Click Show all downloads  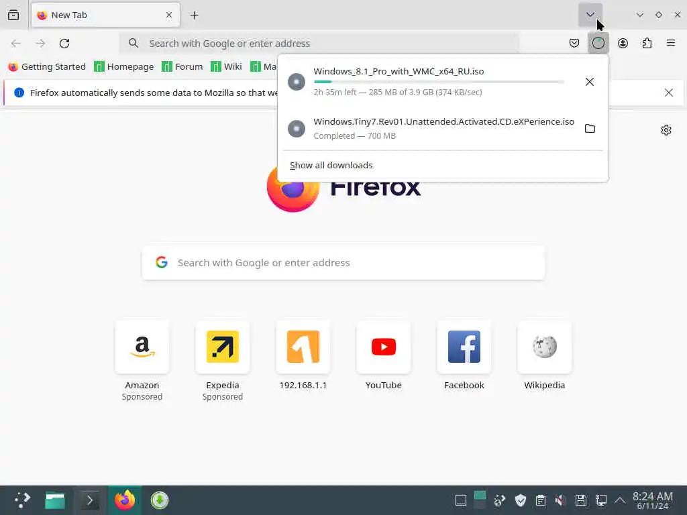tap(331, 165)
